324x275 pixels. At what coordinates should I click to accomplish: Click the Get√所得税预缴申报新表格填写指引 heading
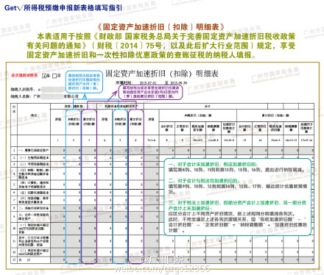(x=63, y=8)
